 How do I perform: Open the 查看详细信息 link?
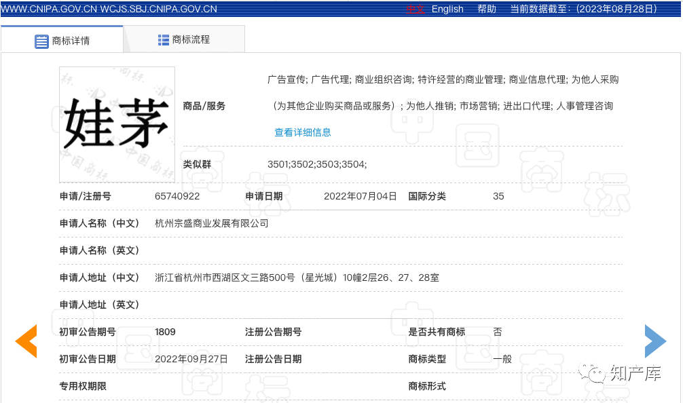(302, 132)
